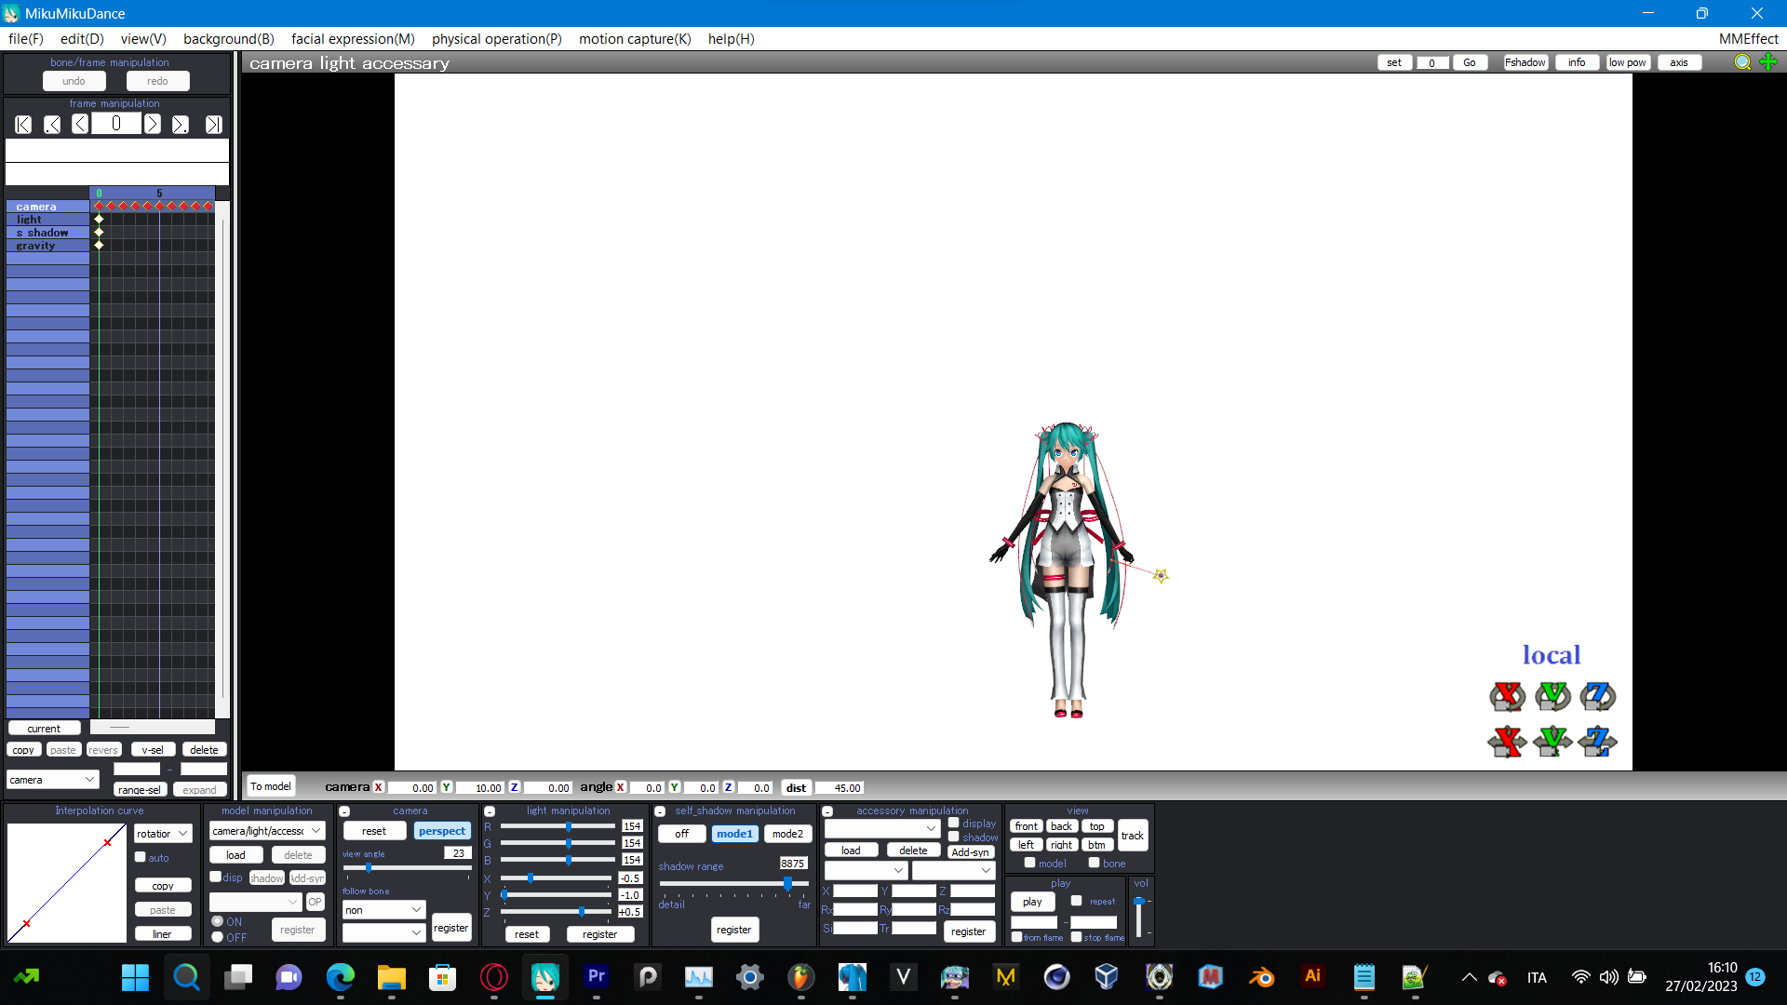Step forward one frame arrow
This screenshot has width=1787, height=1005.
click(x=153, y=124)
